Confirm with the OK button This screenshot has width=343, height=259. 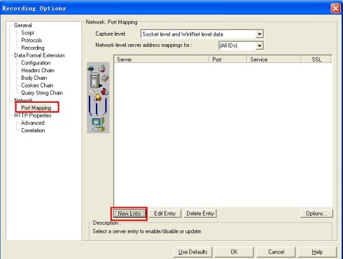(x=234, y=252)
